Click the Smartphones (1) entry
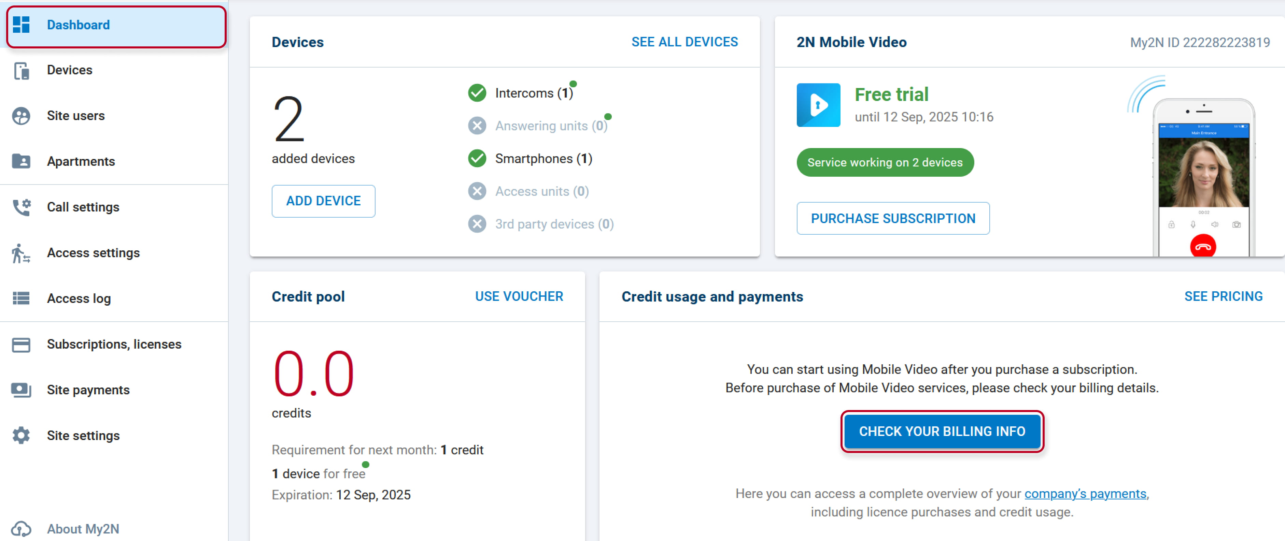 [x=544, y=159]
